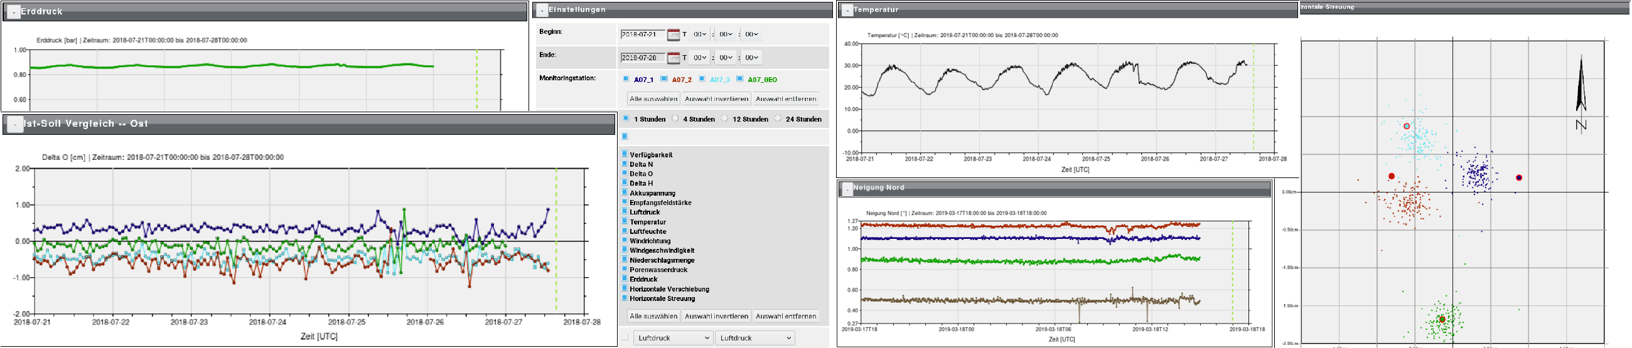Toggle the checkbox left of the Luftdruck dropdowns
The image size is (1632, 348).
pos(625,337)
